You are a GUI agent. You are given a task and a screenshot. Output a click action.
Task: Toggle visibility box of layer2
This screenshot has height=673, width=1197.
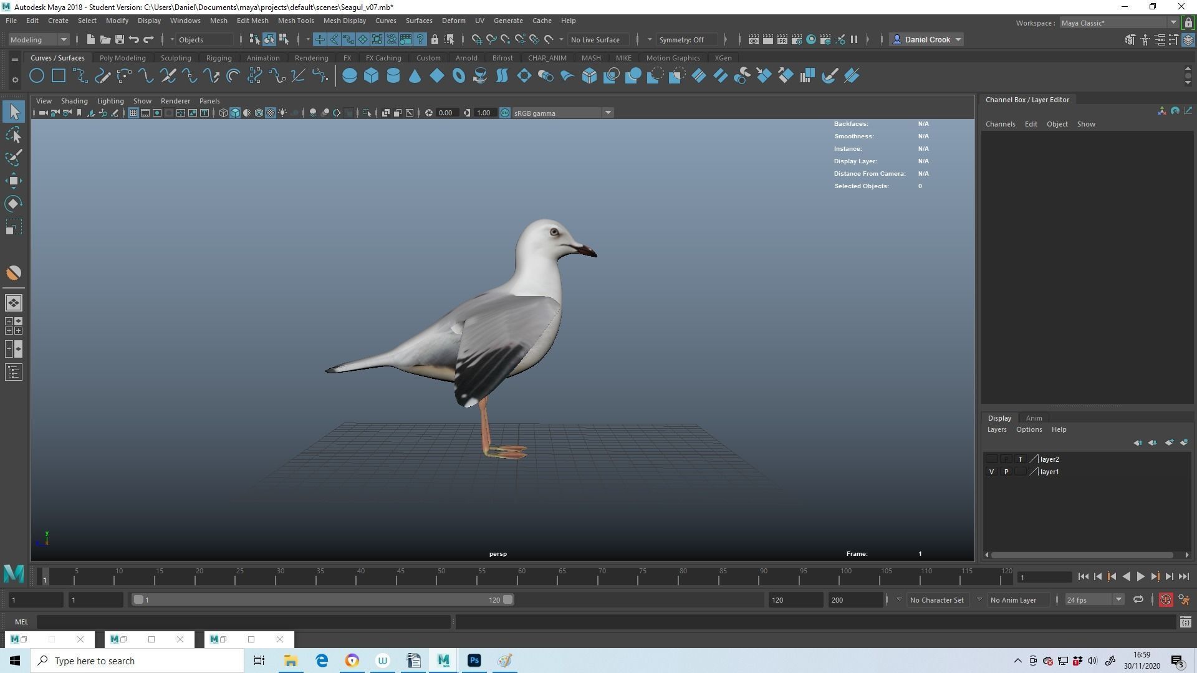(991, 459)
